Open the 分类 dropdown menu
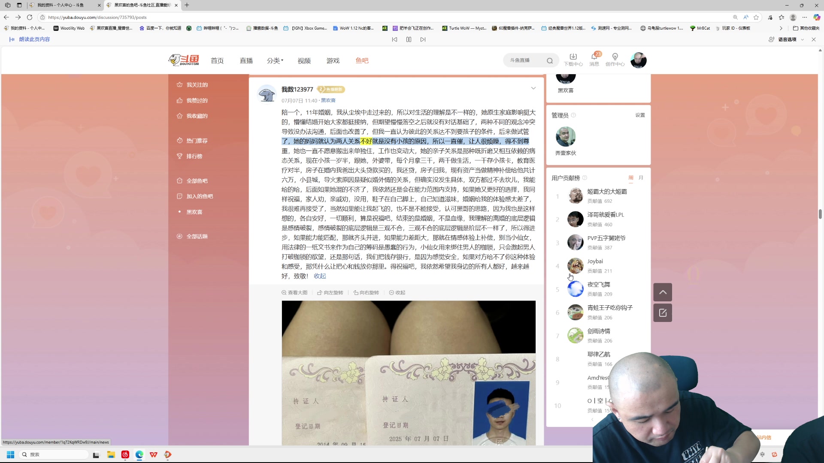This screenshot has width=824, height=463. tap(275, 60)
